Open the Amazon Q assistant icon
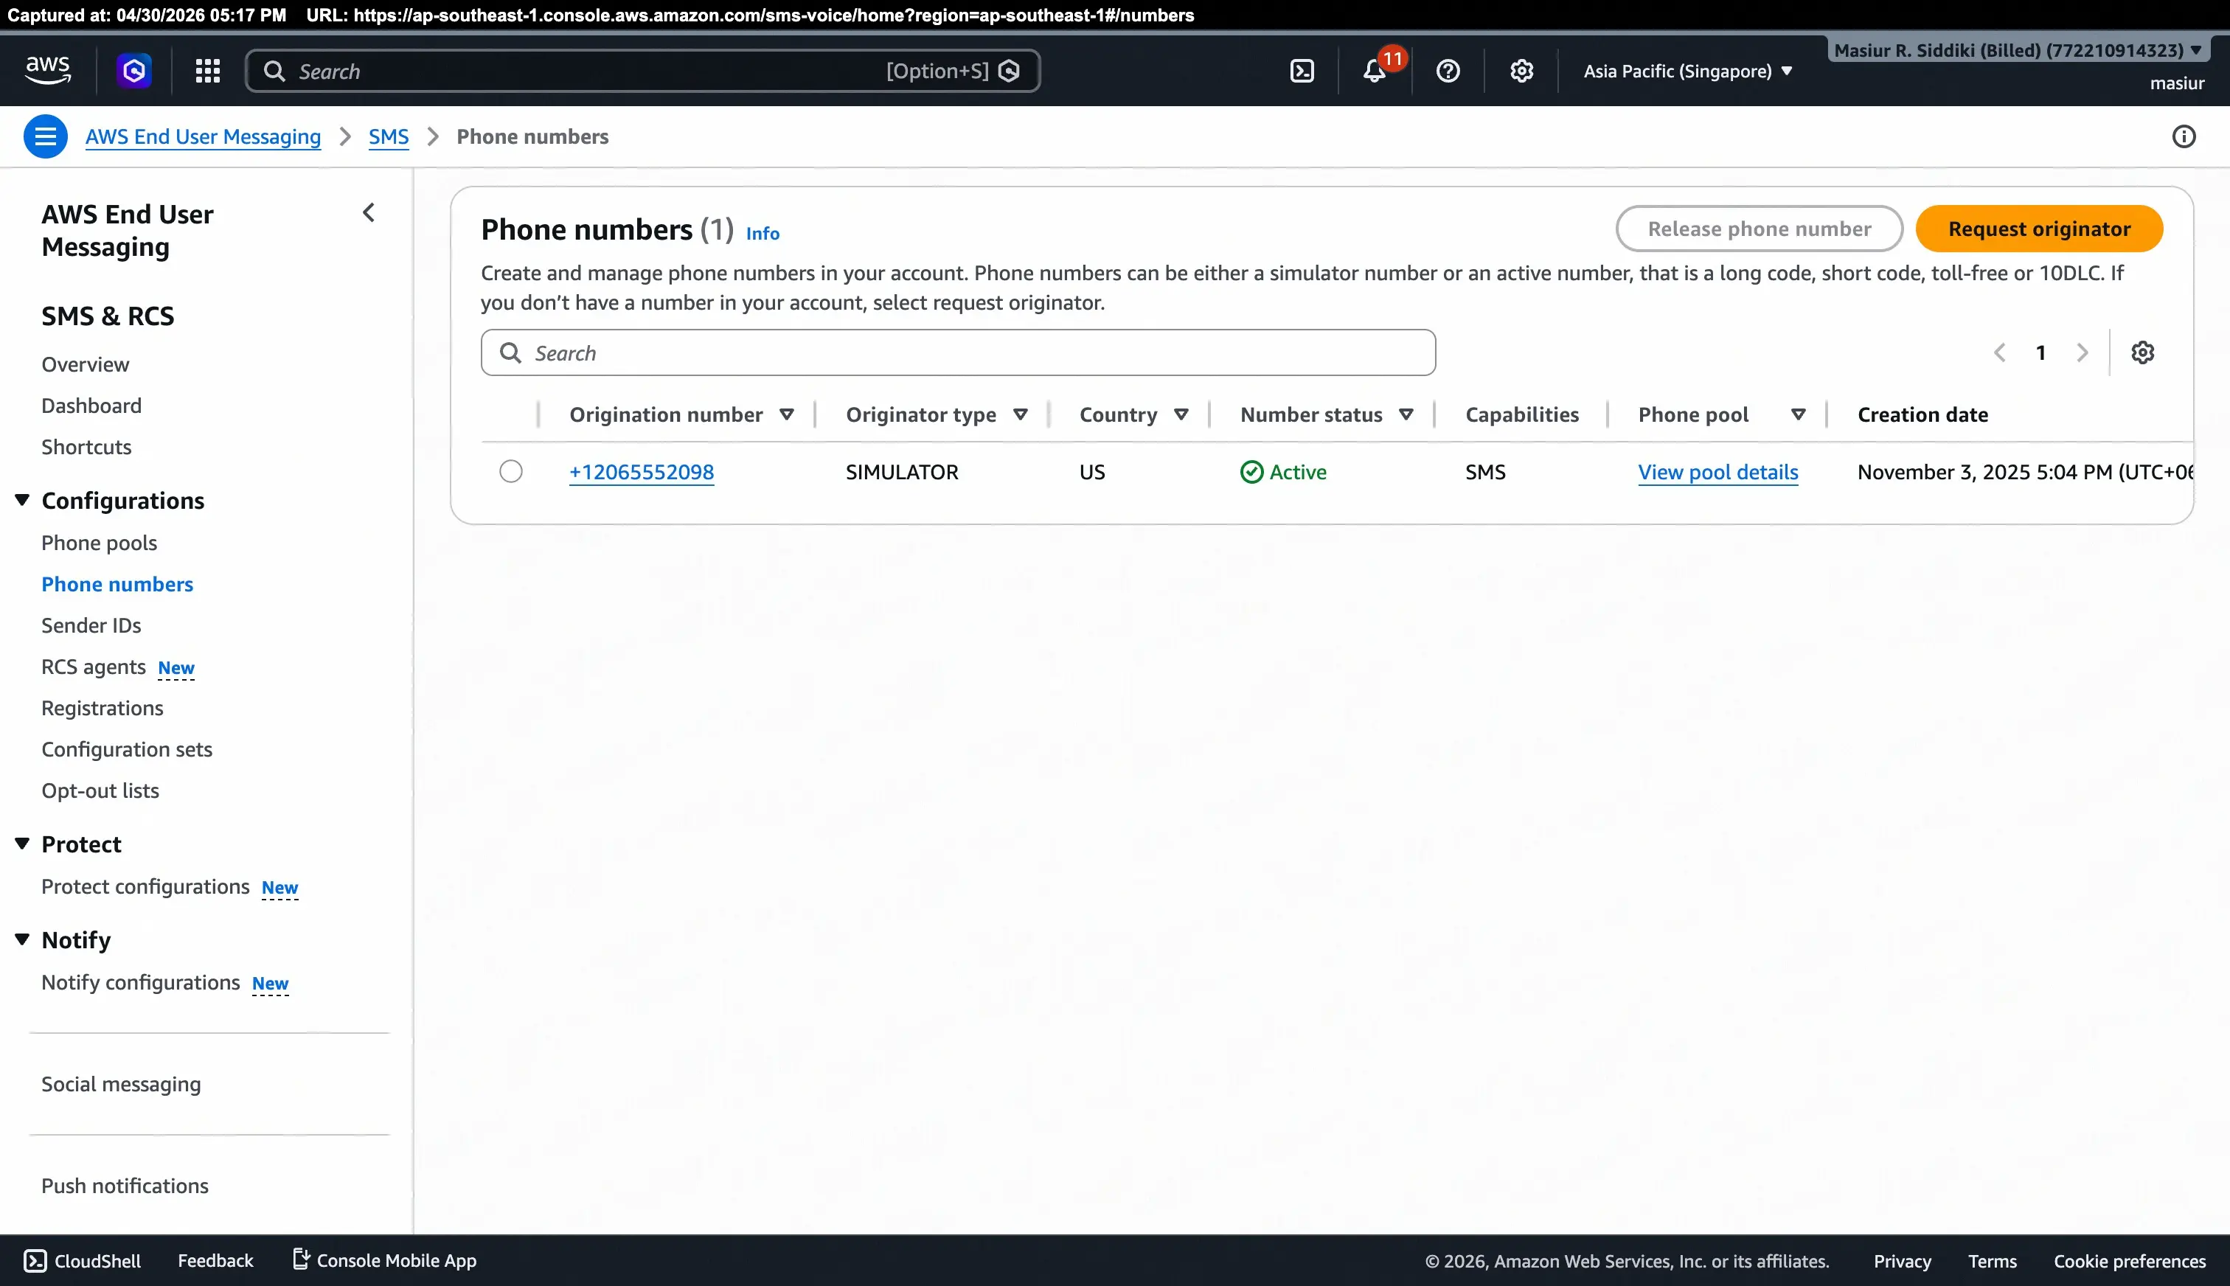The image size is (2230, 1286). (134, 71)
